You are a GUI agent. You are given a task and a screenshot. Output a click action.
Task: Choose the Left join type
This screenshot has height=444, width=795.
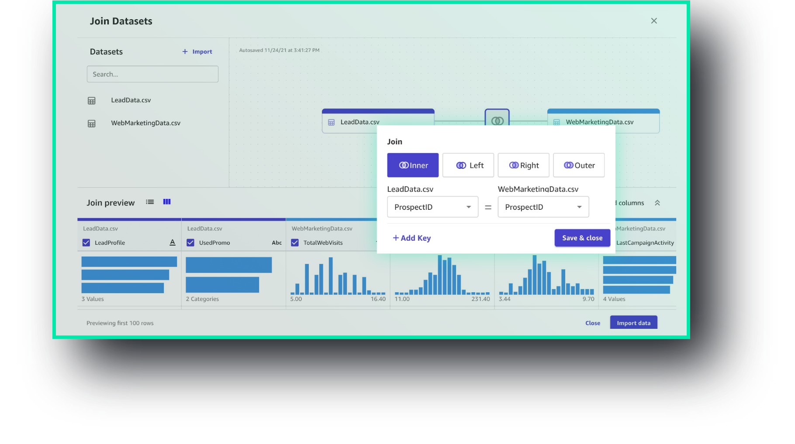[x=468, y=165]
